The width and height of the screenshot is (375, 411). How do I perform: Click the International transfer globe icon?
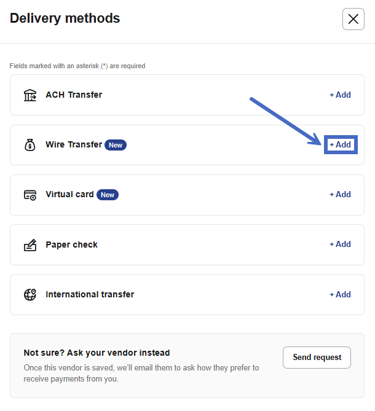tap(30, 294)
